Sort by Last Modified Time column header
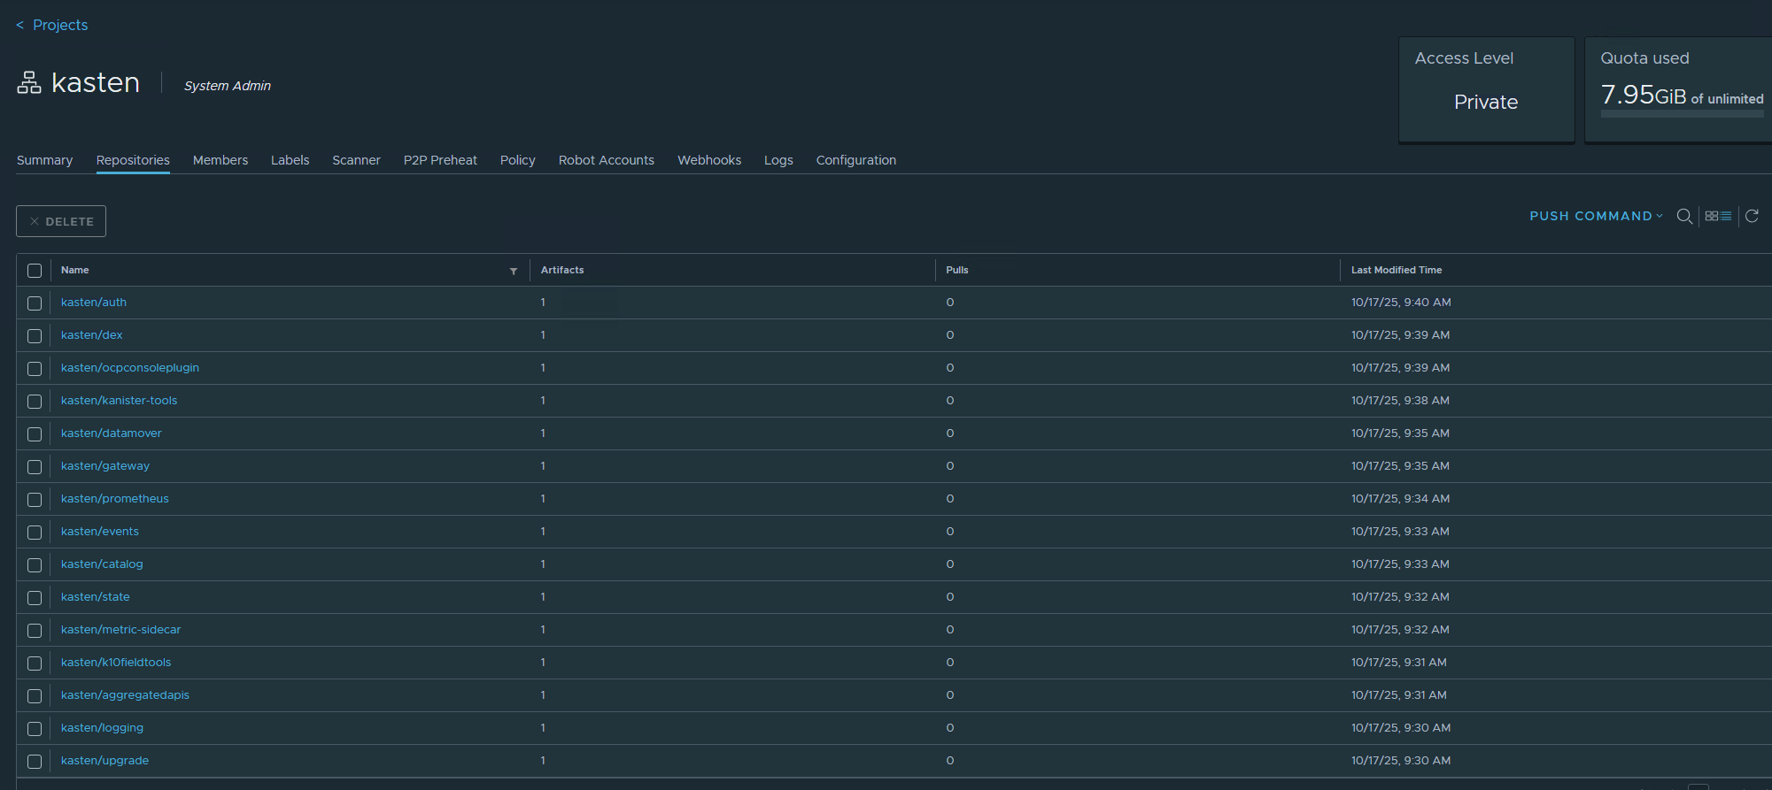1772x790 pixels. pyautogui.click(x=1396, y=271)
